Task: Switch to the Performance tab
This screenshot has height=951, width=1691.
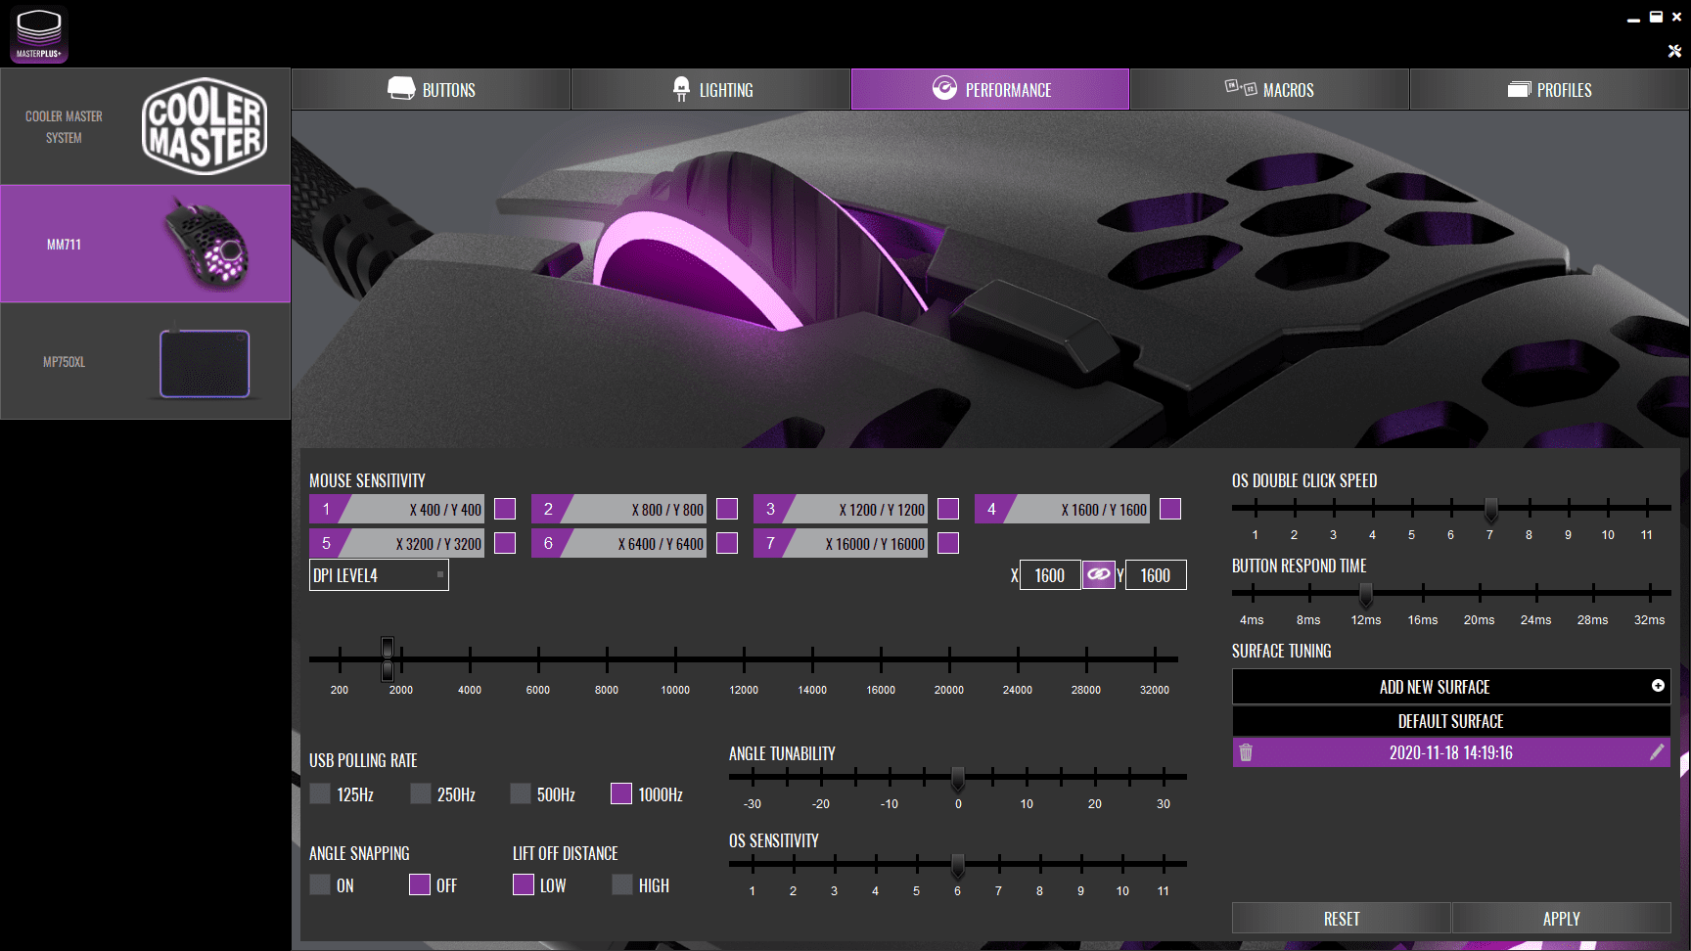Action: (990, 89)
